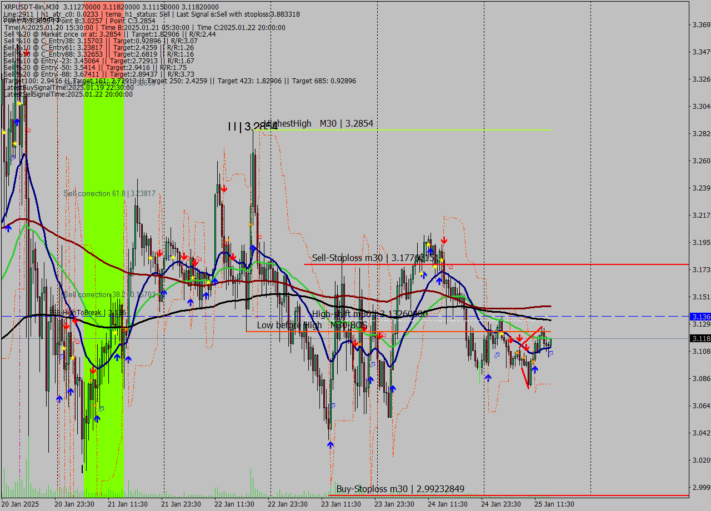The width and height of the screenshot is (711, 511).
Task: Click the '20 Jan 23:30' time axis label
Action: [x=74, y=504]
